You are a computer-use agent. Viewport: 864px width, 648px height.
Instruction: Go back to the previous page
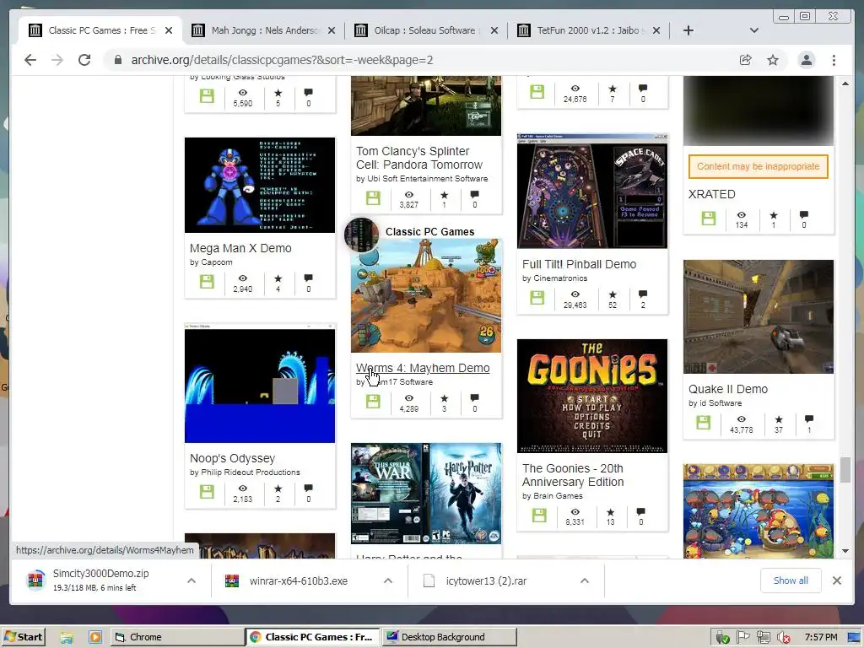point(30,60)
